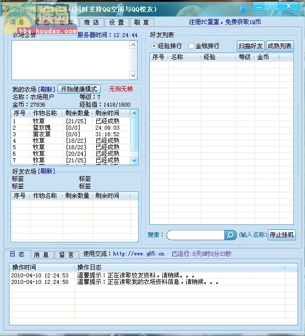Click 作物名称 header in my farm table
Viewport: 305px width, 336px height.
[46, 113]
